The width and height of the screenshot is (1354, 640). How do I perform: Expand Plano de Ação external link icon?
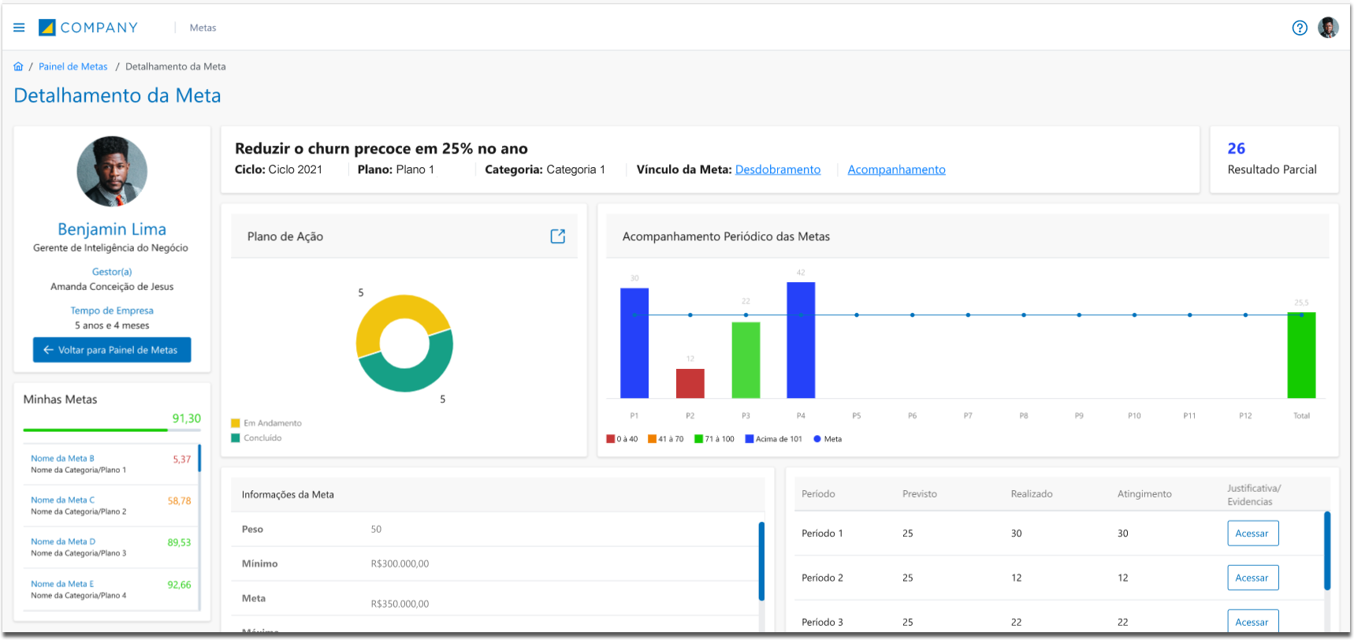tap(557, 236)
